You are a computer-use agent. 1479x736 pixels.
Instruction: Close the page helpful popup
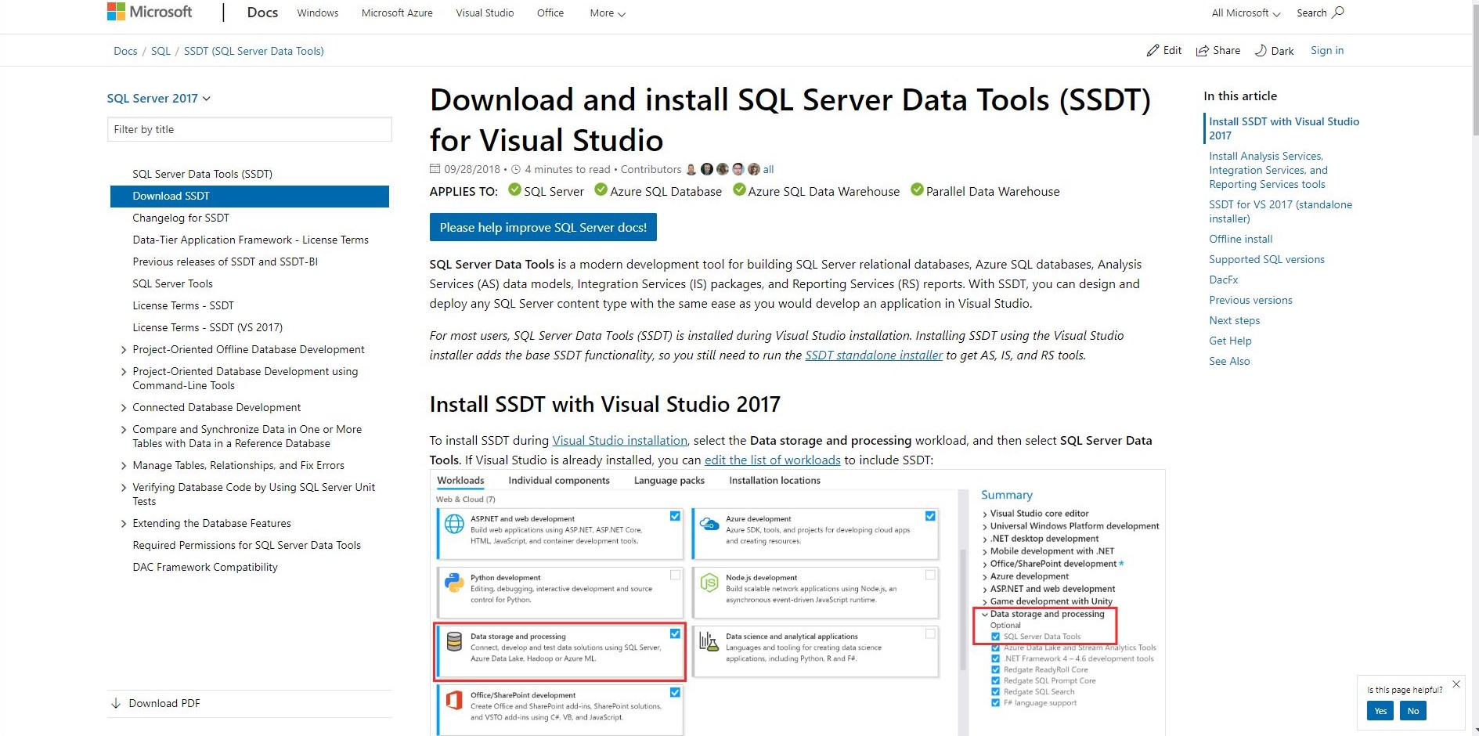click(1456, 684)
